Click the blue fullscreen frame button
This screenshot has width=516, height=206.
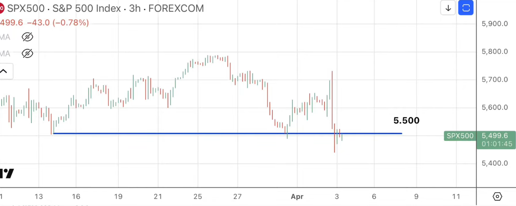(466, 8)
